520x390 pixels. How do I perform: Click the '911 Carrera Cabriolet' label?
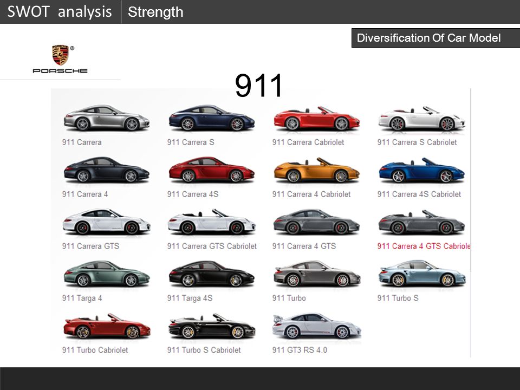click(308, 142)
